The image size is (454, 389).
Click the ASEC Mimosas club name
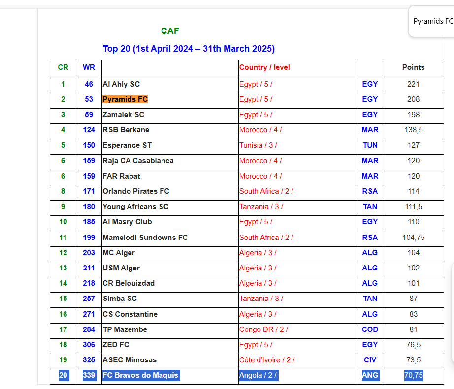(130, 360)
